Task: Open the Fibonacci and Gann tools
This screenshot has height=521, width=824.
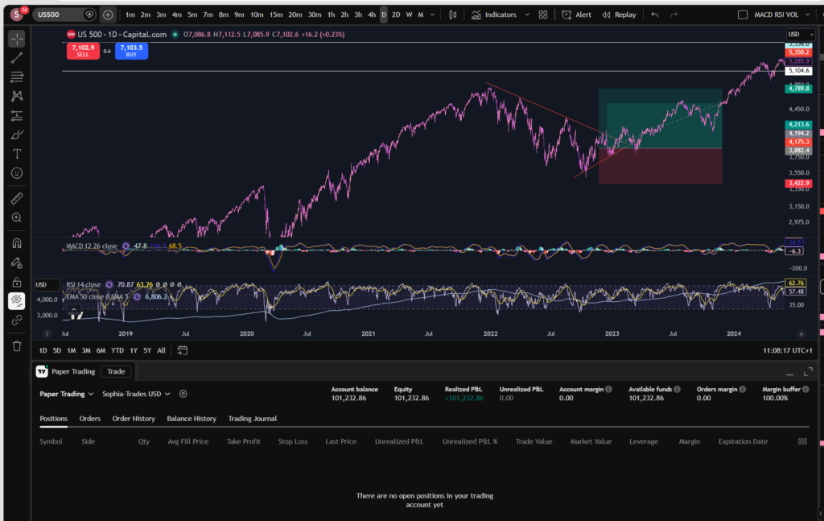Action: tap(17, 76)
